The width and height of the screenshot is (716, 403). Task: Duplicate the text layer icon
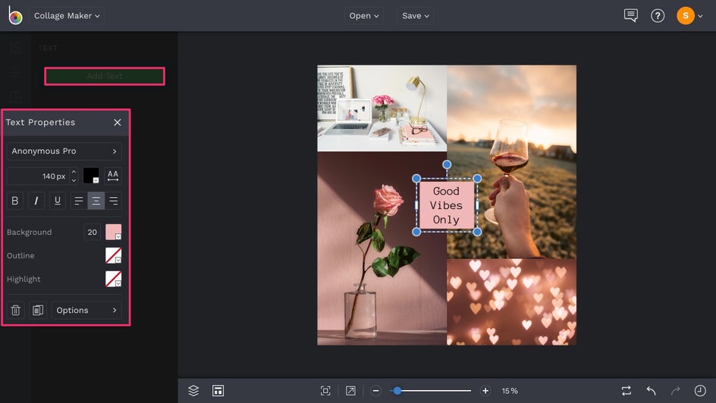click(x=38, y=310)
